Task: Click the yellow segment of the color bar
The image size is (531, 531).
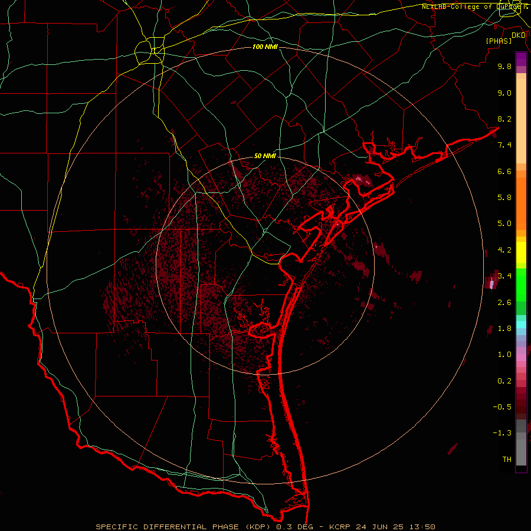Action: click(521, 253)
